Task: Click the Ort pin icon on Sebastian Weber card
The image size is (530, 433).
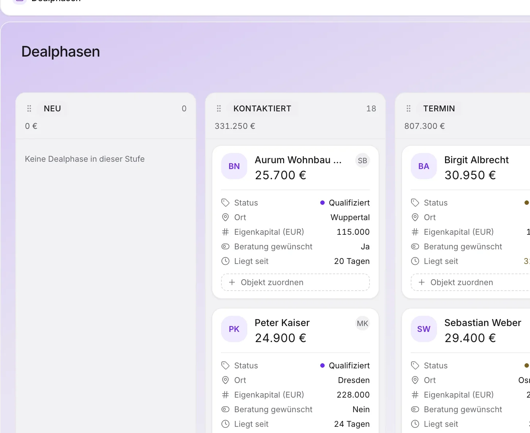Action: pyautogui.click(x=415, y=380)
